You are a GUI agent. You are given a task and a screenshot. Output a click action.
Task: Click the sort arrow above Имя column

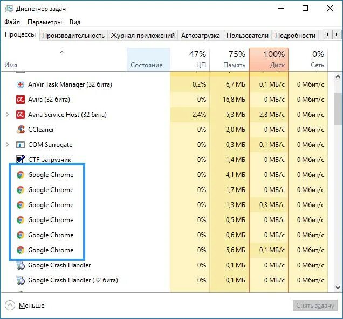63,52
